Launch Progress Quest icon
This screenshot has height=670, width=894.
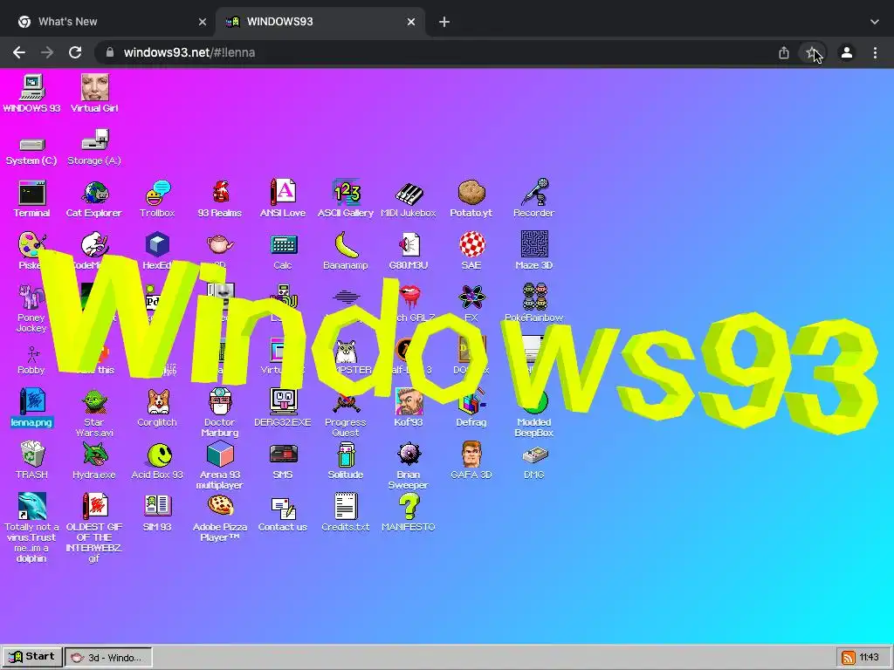pyautogui.click(x=346, y=416)
